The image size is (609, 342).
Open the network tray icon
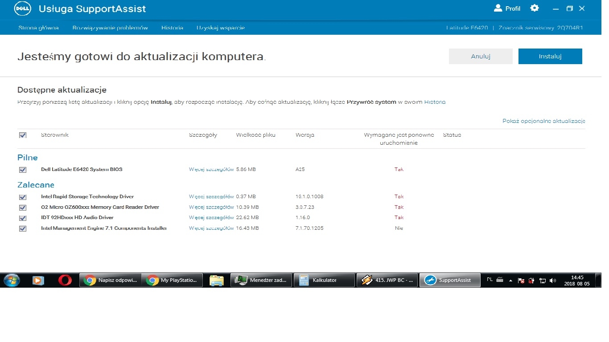543,281
